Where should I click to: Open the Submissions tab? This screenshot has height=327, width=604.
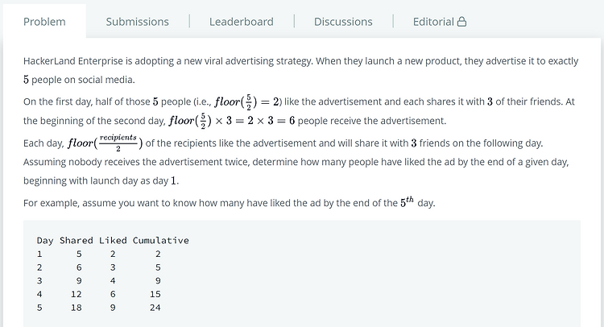(x=137, y=22)
